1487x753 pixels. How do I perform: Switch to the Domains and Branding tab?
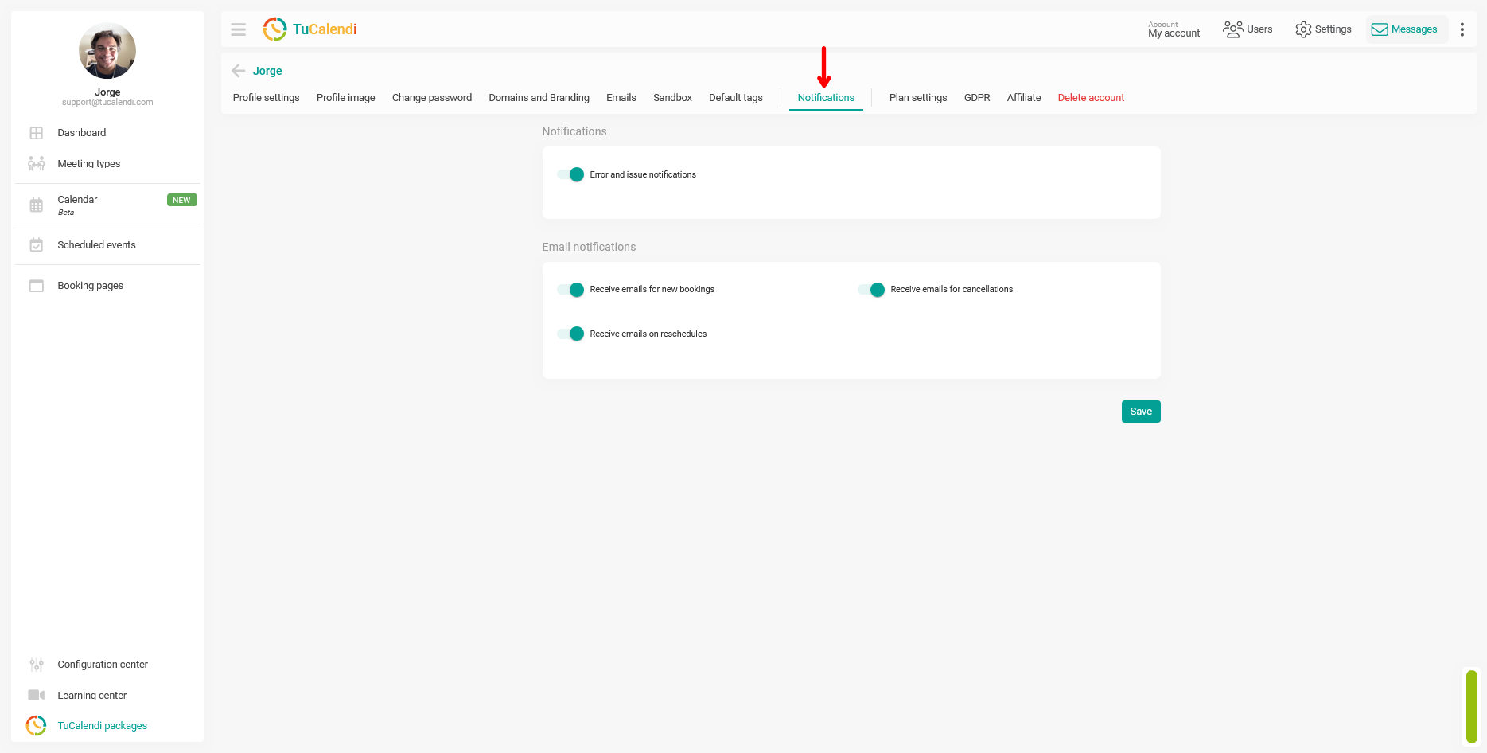click(x=539, y=98)
